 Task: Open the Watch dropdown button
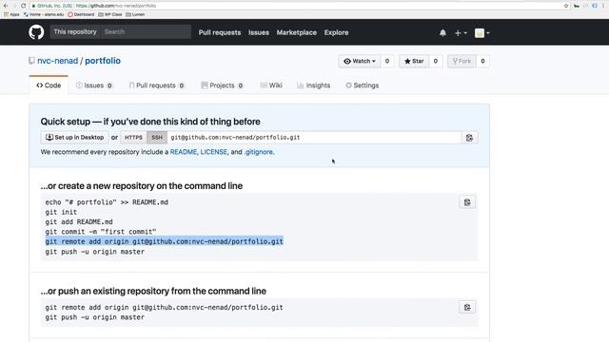(360, 61)
